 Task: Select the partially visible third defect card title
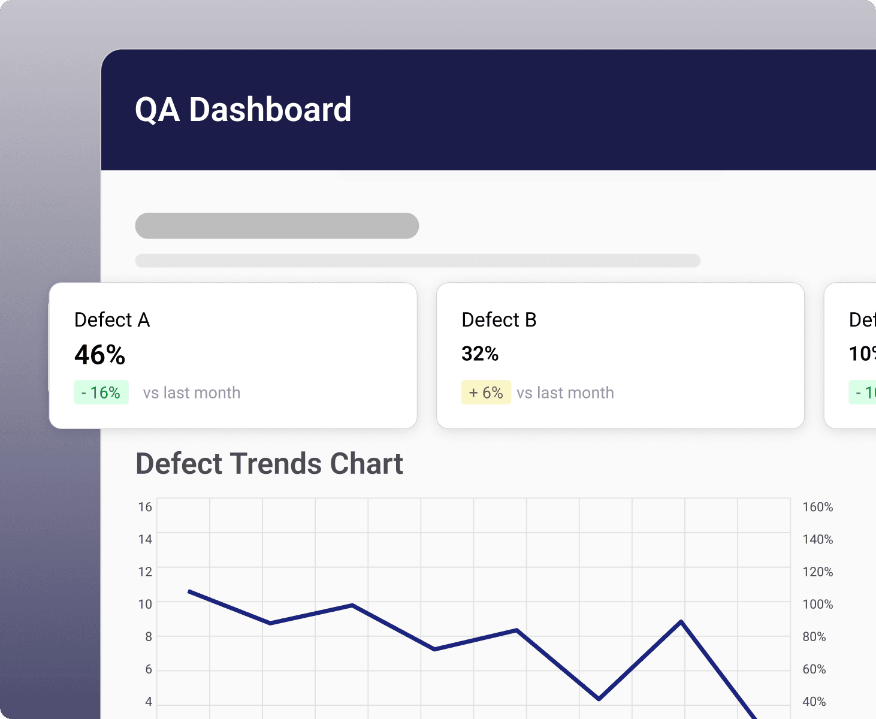tap(862, 320)
